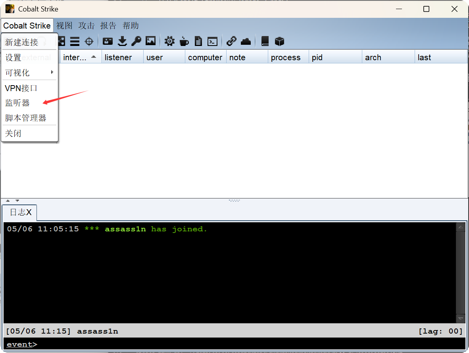Click the cloud web server icon
469x353 pixels.
click(246, 41)
